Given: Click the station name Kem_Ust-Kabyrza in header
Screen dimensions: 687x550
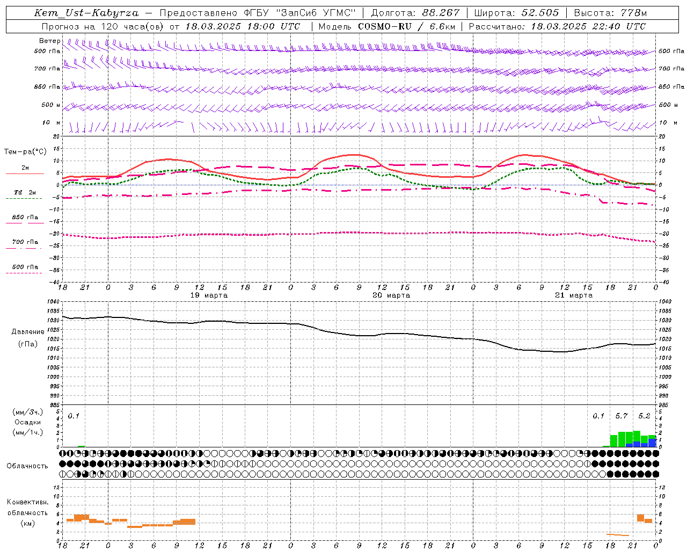Looking at the screenshot, I should click(86, 13).
